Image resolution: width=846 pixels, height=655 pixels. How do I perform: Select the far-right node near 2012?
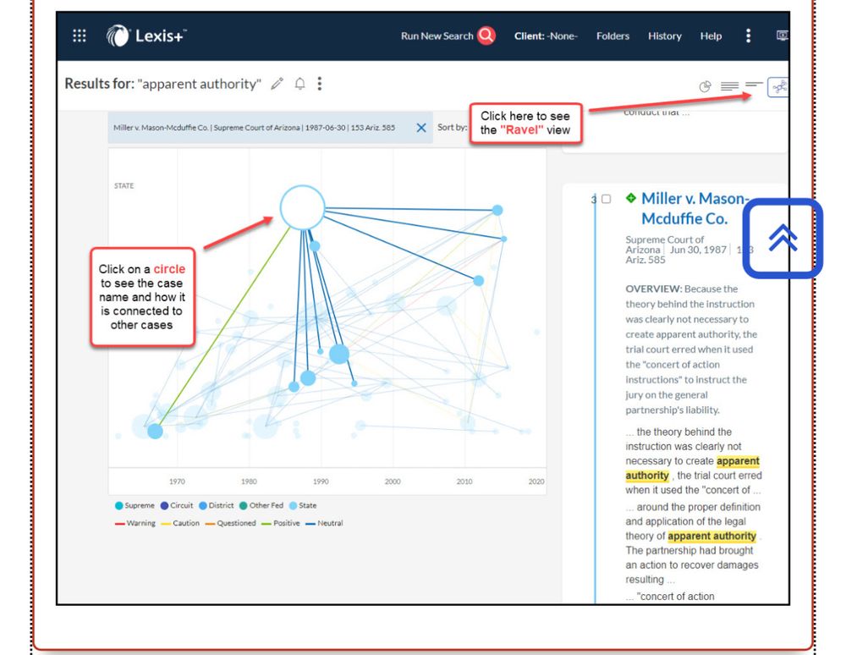tap(479, 281)
